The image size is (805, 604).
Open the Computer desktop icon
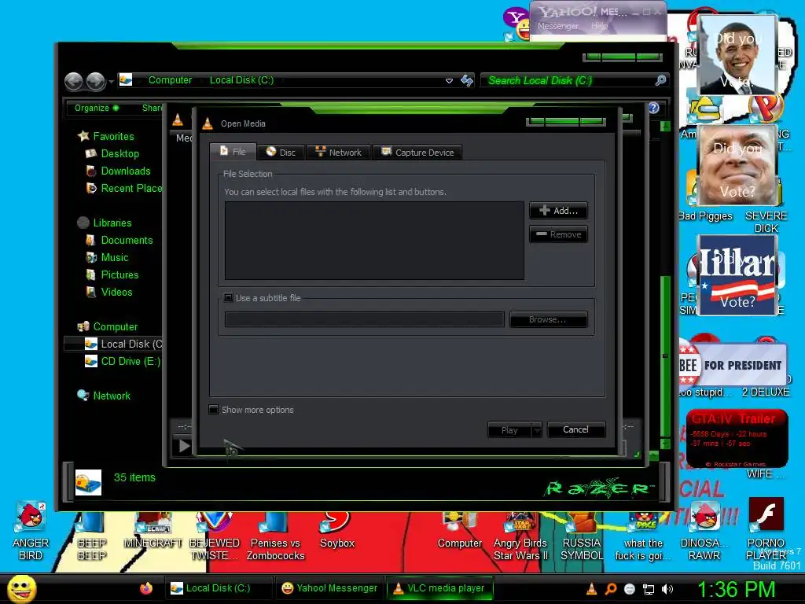(x=459, y=531)
